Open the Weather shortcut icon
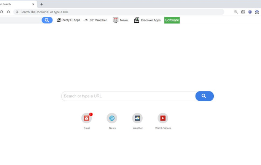 pyautogui.click(x=137, y=118)
